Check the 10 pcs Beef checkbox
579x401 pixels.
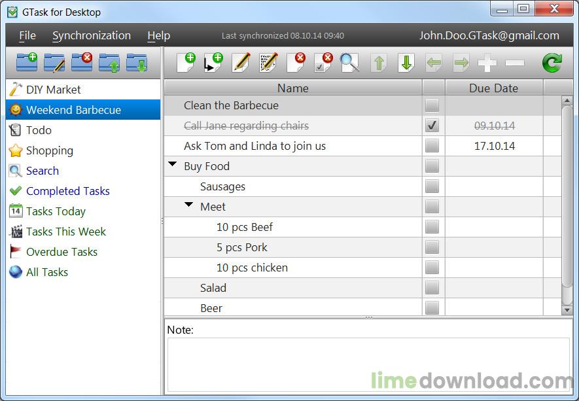tap(432, 227)
